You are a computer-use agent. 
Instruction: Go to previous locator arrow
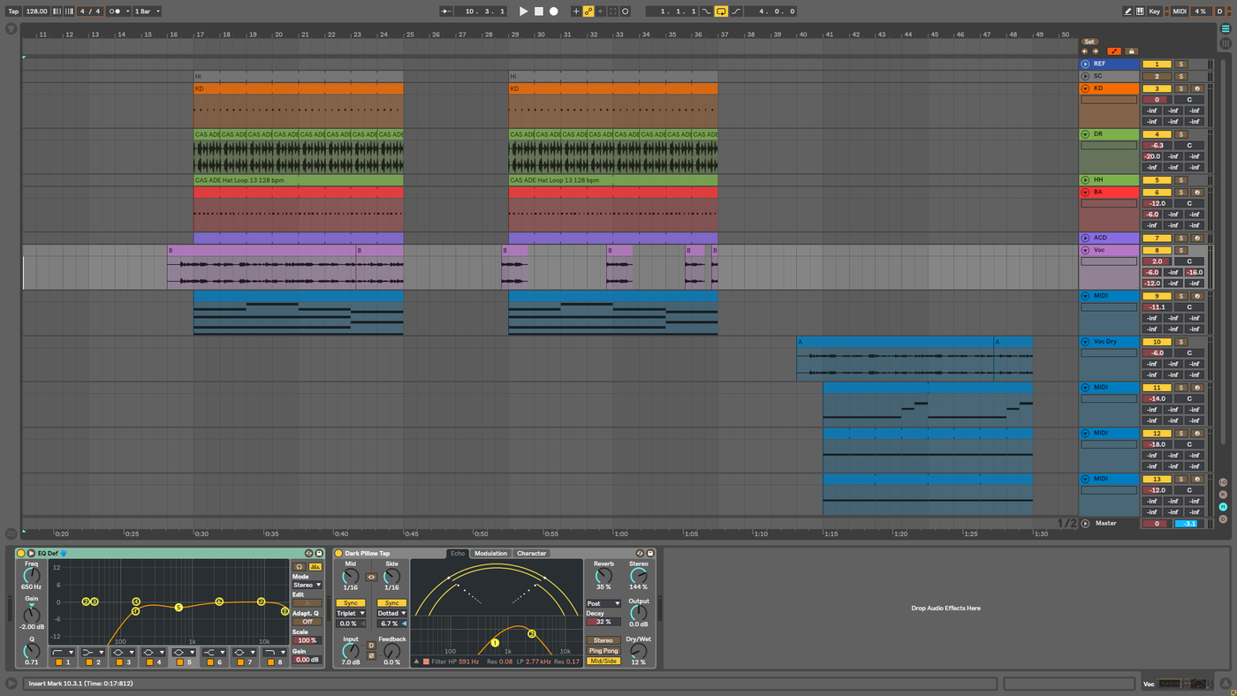(1085, 51)
